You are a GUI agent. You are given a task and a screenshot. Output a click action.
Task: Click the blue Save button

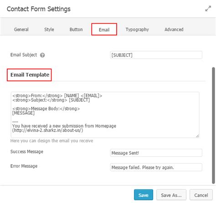click(x=144, y=195)
